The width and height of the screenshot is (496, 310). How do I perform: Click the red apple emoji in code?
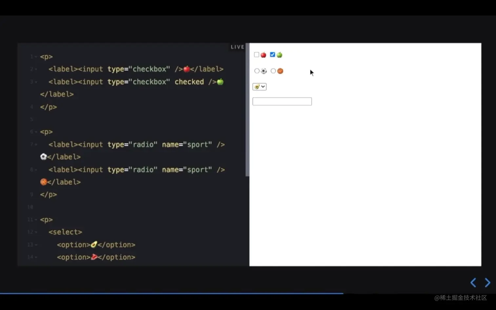[187, 69]
